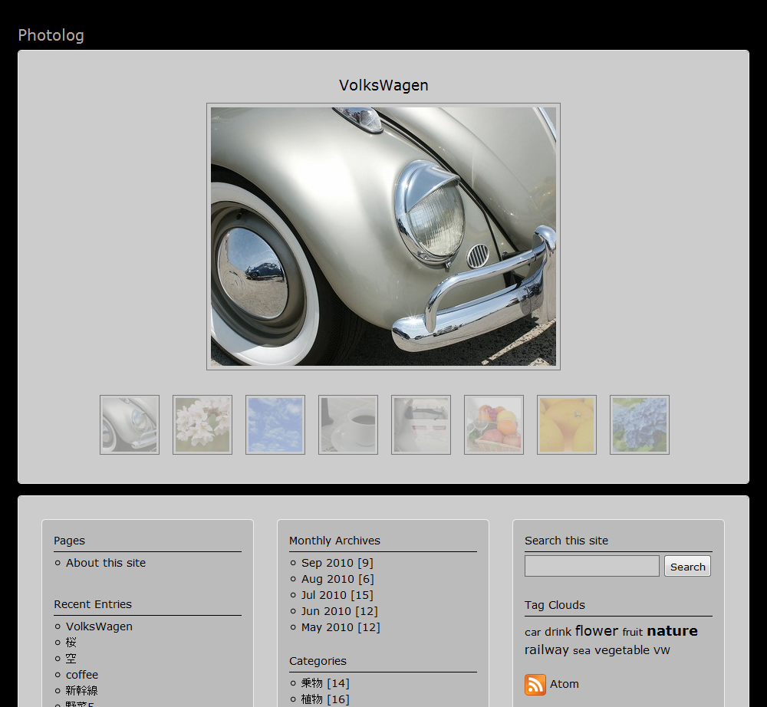Click the Atom feed RSS icon

(x=535, y=685)
